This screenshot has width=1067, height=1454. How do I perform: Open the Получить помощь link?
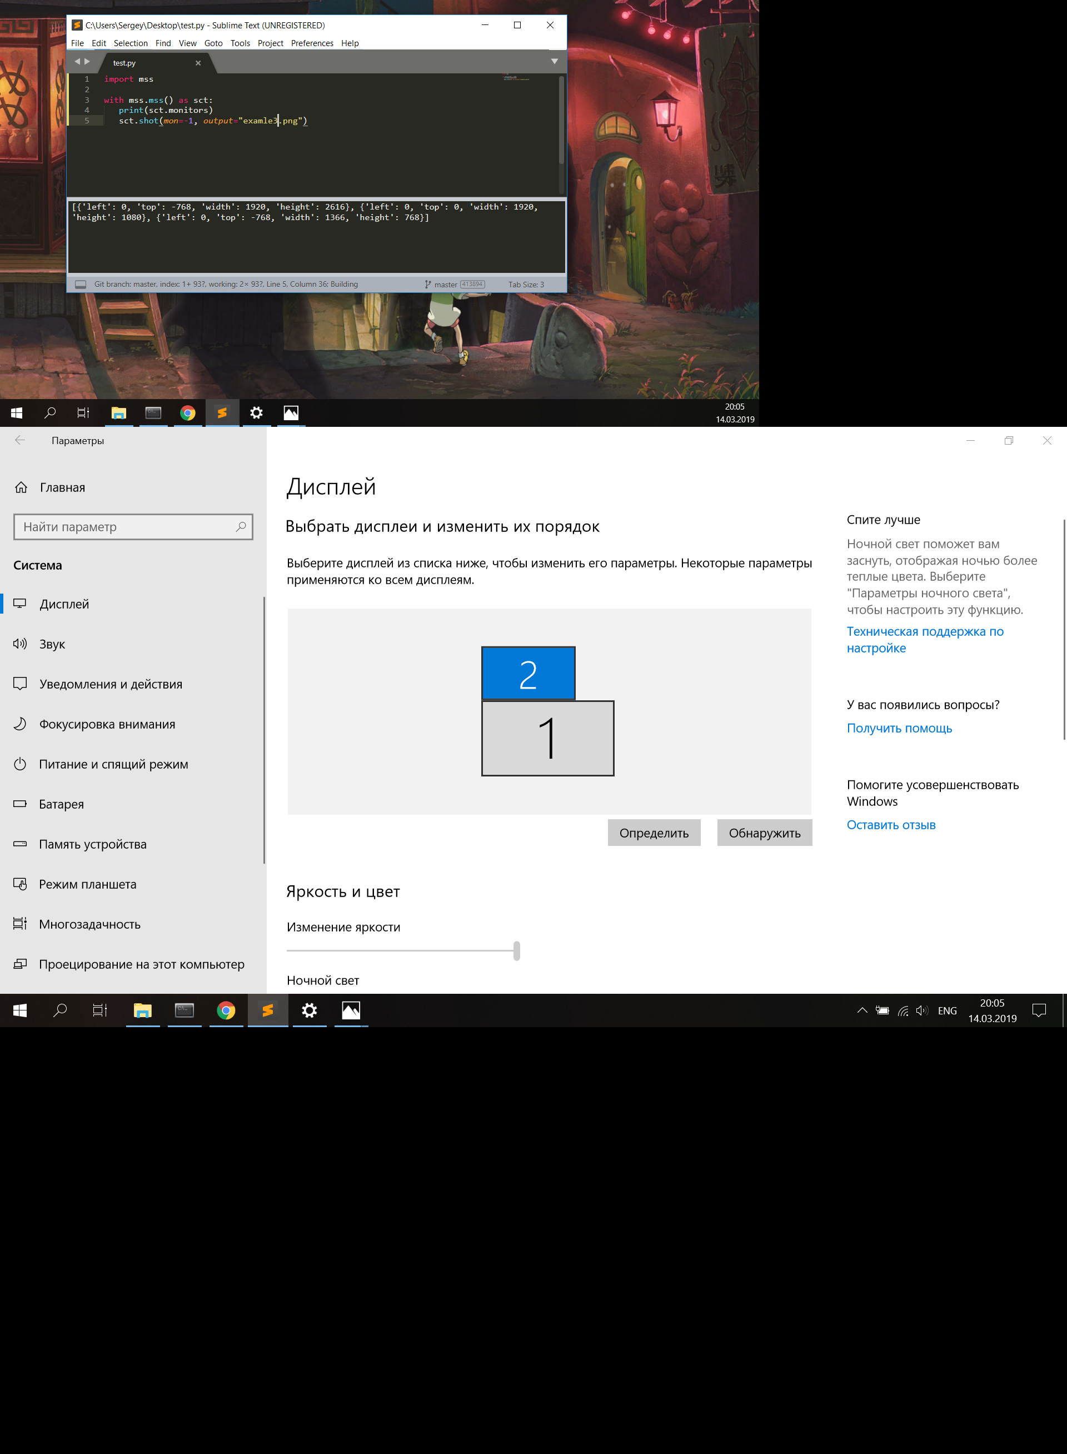pyautogui.click(x=899, y=728)
